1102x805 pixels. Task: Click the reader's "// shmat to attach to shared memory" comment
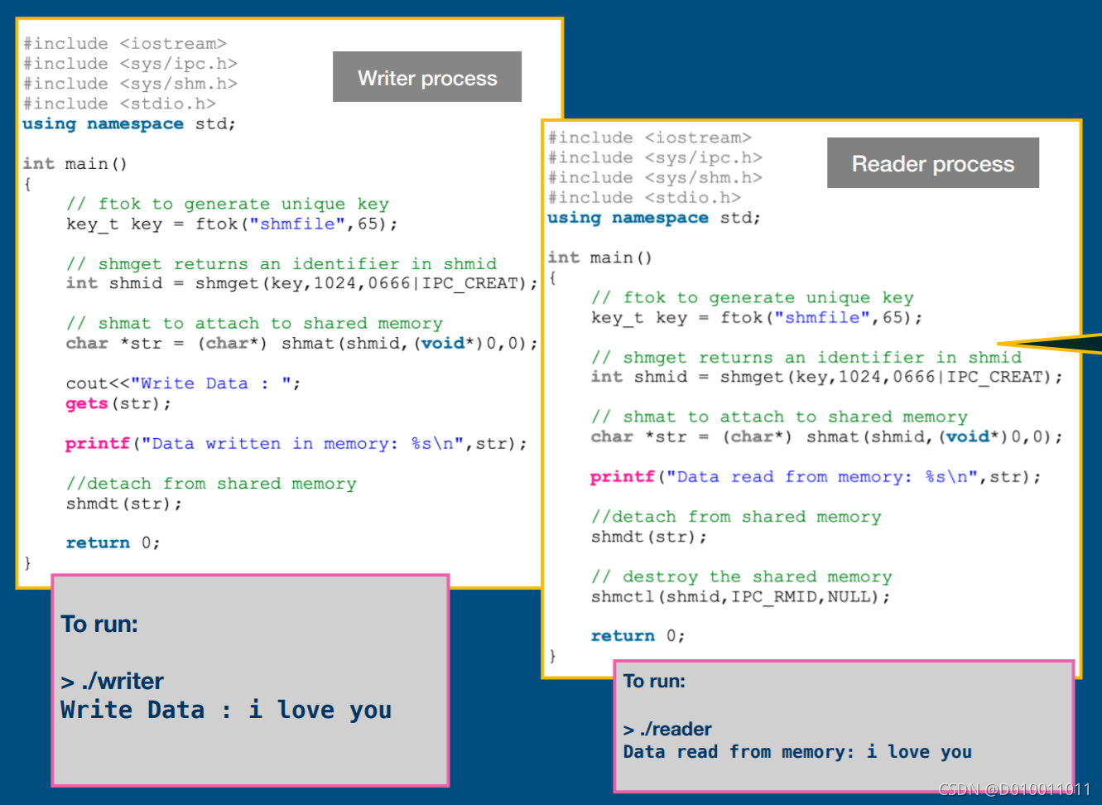(x=779, y=417)
